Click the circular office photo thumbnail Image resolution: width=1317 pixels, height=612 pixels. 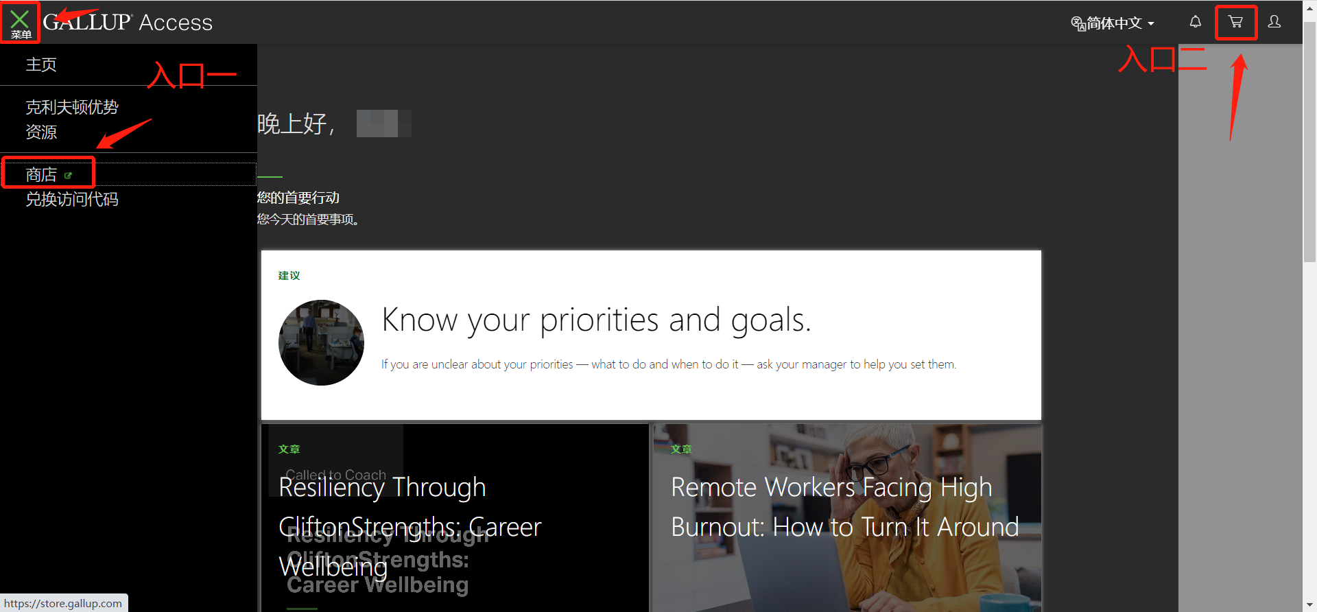pyautogui.click(x=321, y=342)
